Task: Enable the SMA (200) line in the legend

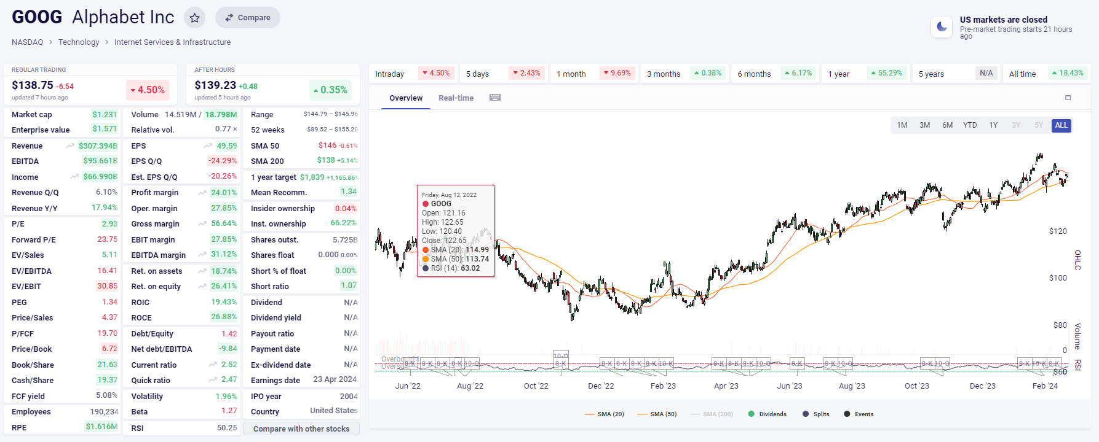Action: [x=712, y=414]
